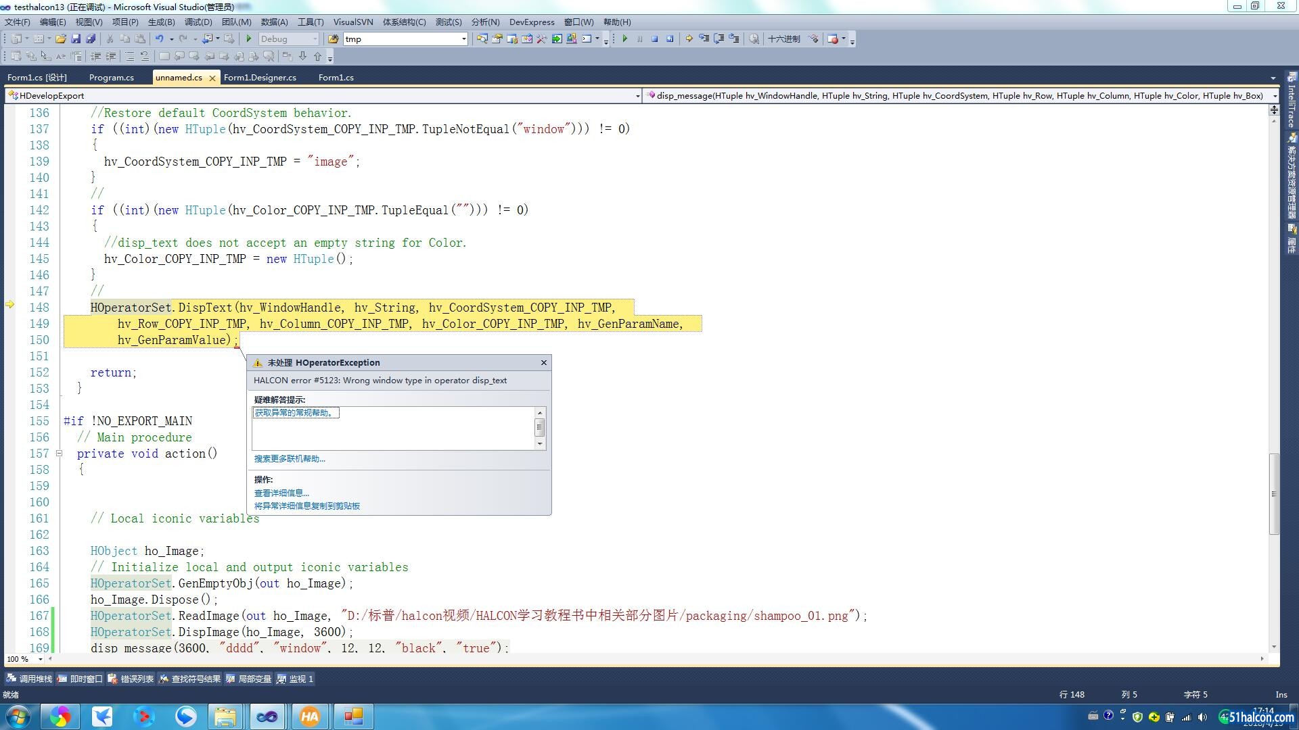Open the 监视 1 panel tab
This screenshot has height=730, width=1299.
296,679
